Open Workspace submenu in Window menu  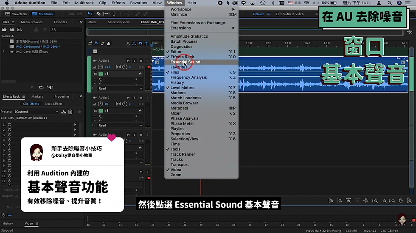[201, 9]
